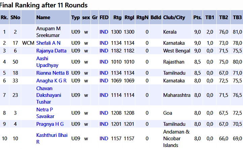Click the Name column header
This screenshot has height=149, width=243.
(43, 17)
